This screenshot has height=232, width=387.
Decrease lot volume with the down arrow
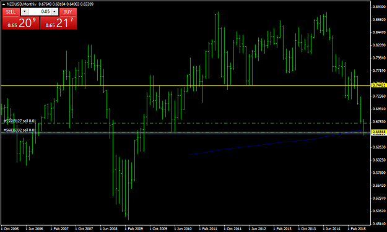(x=25, y=11)
